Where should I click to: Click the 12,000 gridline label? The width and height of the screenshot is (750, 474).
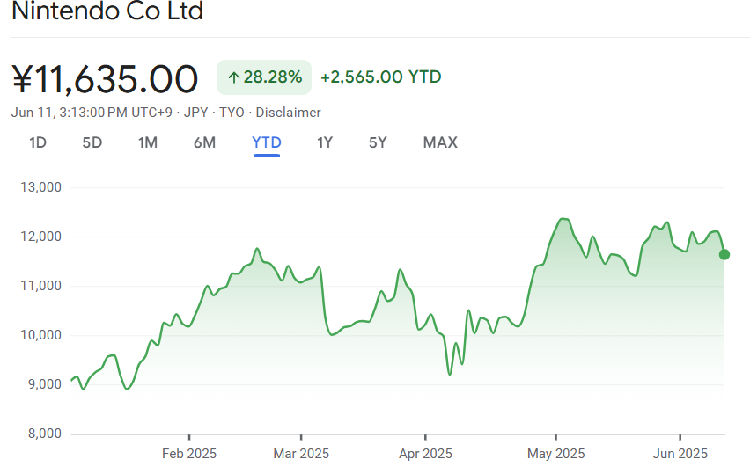click(40, 236)
